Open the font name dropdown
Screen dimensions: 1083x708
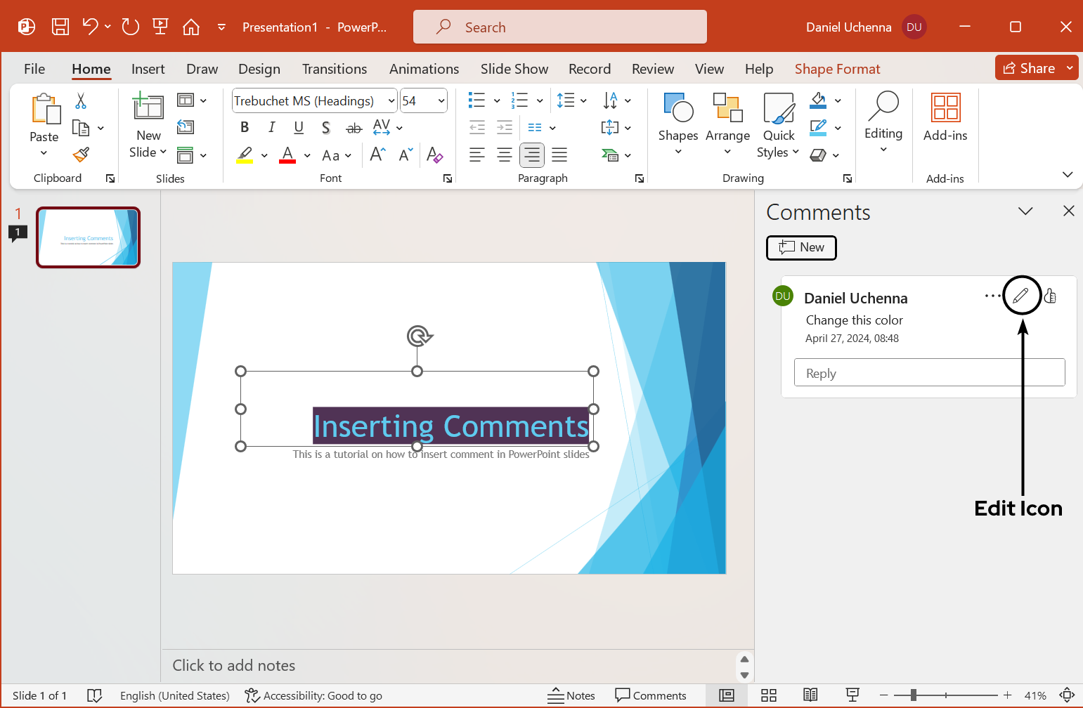point(391,101)
